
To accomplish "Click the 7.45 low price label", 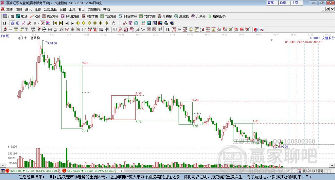I will point(85,131).
